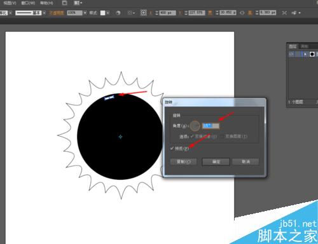Switch to the tab beside 图层 in panel
318x244 pixels.
point(305,46)
